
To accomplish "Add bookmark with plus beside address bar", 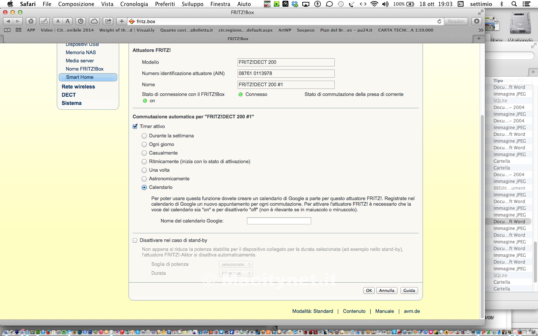I will coord(121,21).
